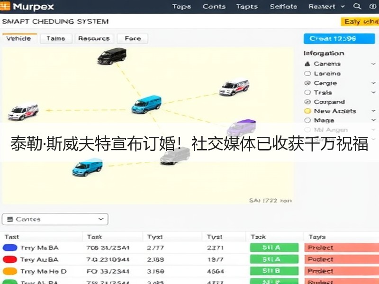The image size is (379, 284).
Task: Select the central blue van on the map
Action: click(x=146, y=104)
